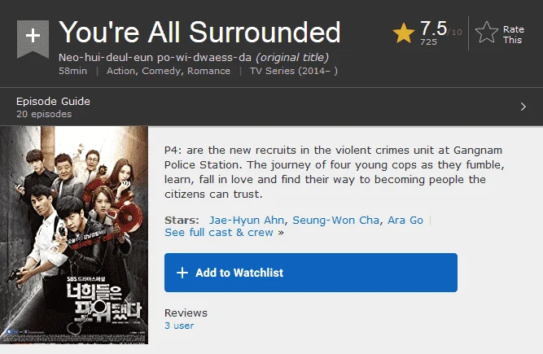543x354 pixels.
Task: Open Ara Go's profile
Action: 405,220
